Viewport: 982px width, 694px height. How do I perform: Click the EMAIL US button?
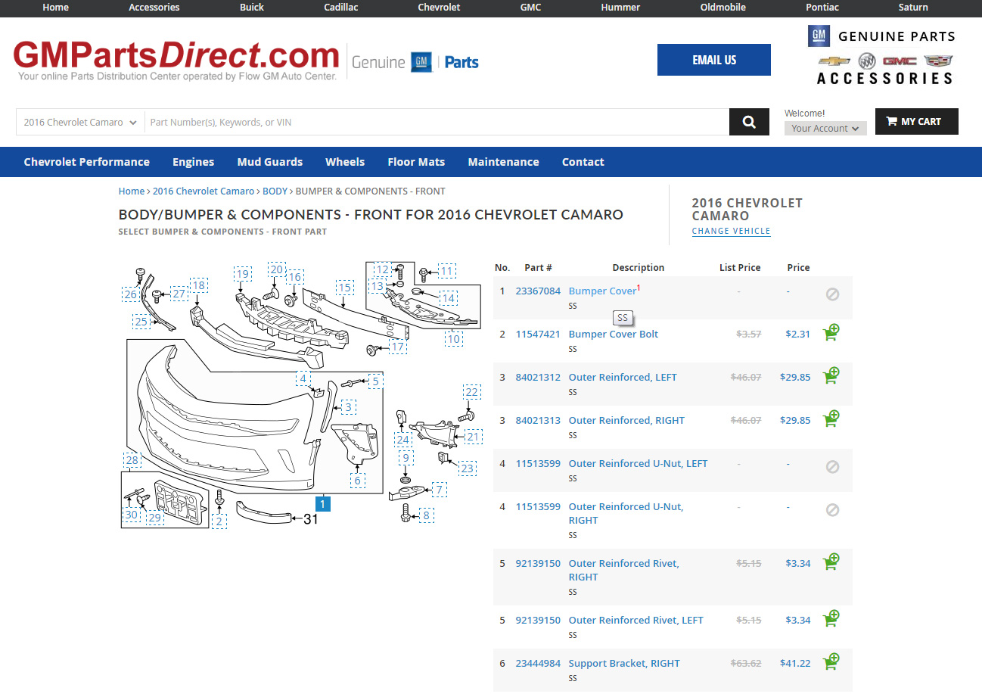coord(714,60)
